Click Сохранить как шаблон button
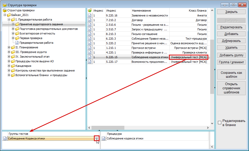 [x=231, y=75]
